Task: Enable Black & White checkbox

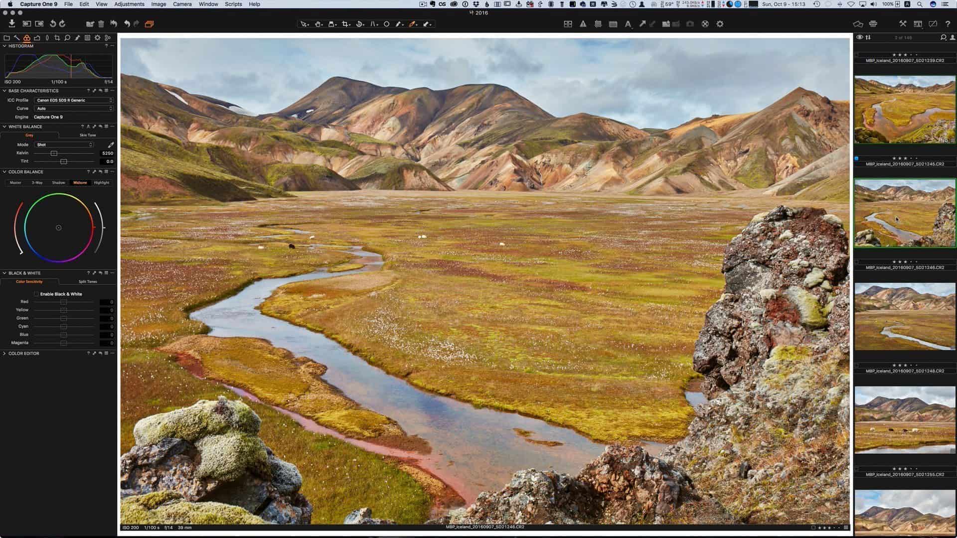Action: pyautogui.click(x=36, y=294)
